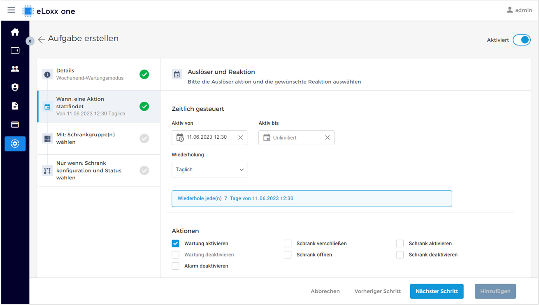Check Schrank öffnen

click(x=288, y=255)
